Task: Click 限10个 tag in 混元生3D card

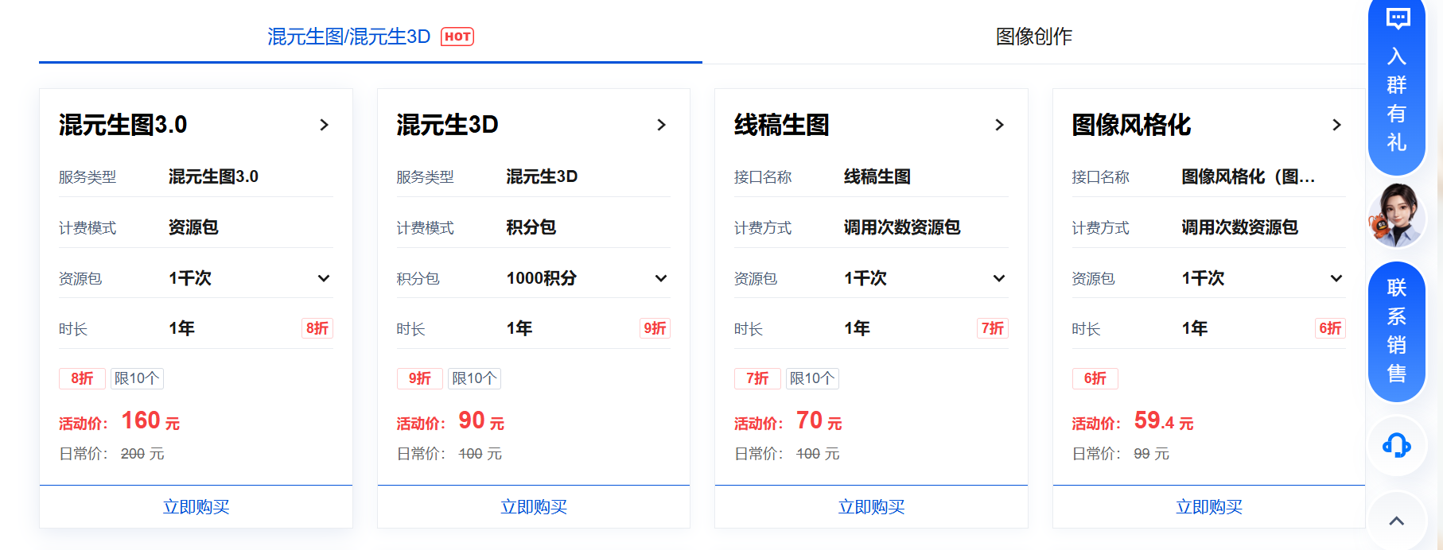Action: click(x=474, y=378)
